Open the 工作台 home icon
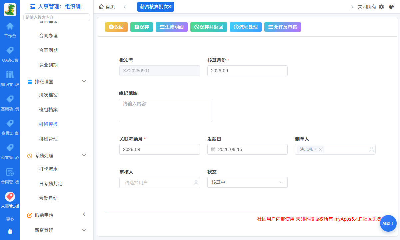This screenshot has height=240, width=400. point(10,26)
